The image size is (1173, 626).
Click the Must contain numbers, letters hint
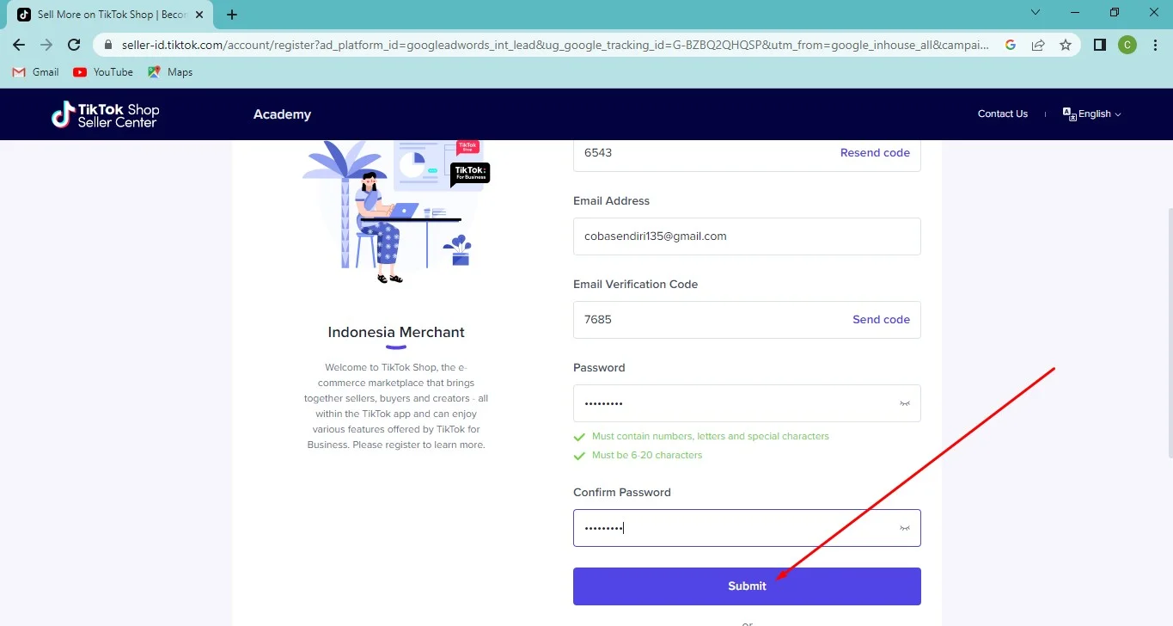point(711,436)
